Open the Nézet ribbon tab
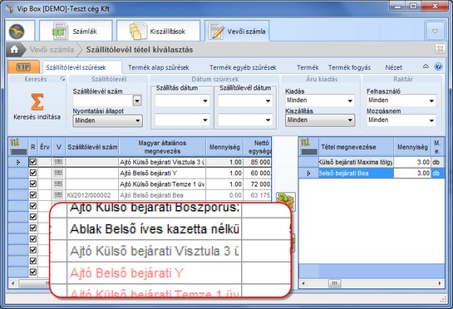Screen dimensions: 453x309 [x=393, y=67]
